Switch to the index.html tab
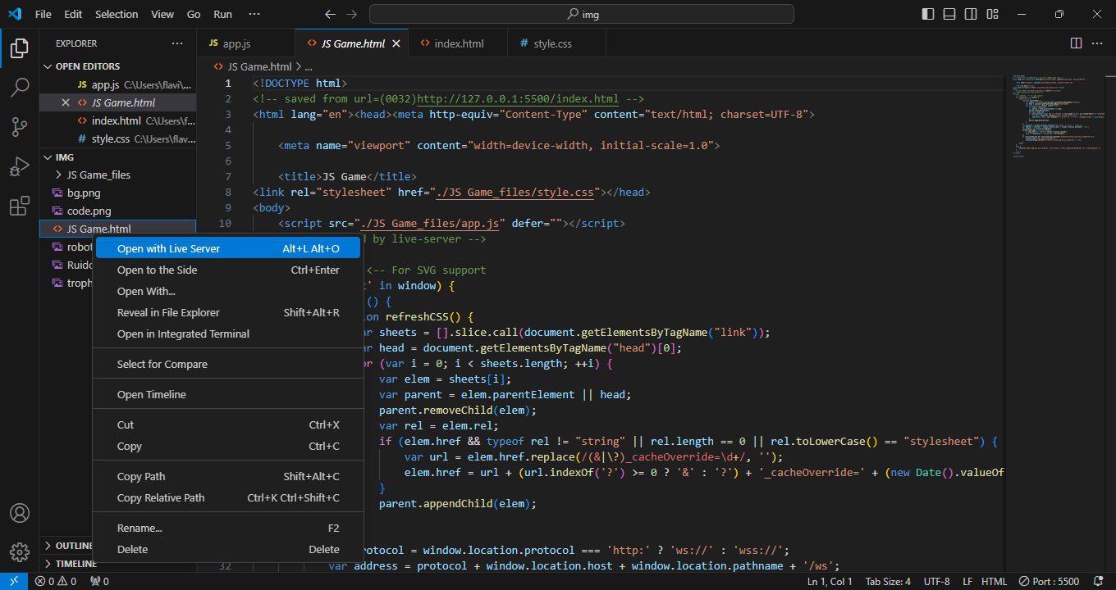The image size is (1116, 590). click(x=459, y=43)
